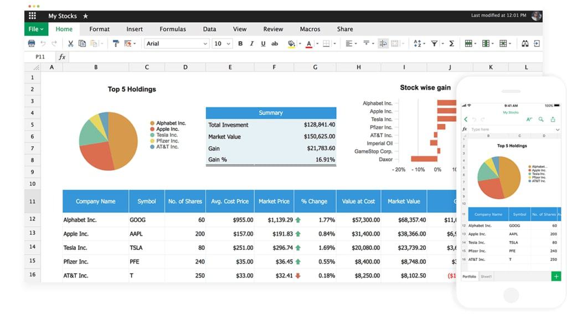Toggle the Wrap Text button

coord(383,44)
